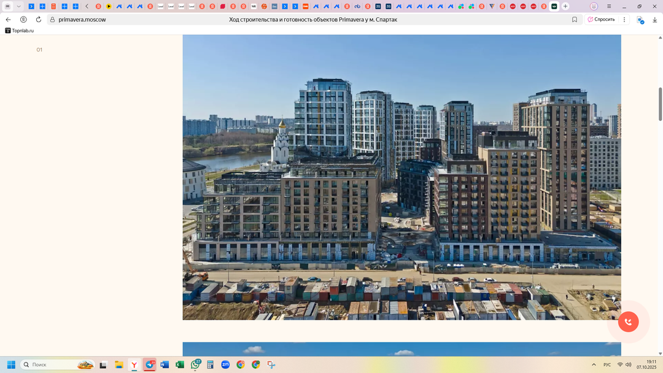663x373 pixels.
Task: Open the tab list dropdown arrow
Action: [19, 6]
